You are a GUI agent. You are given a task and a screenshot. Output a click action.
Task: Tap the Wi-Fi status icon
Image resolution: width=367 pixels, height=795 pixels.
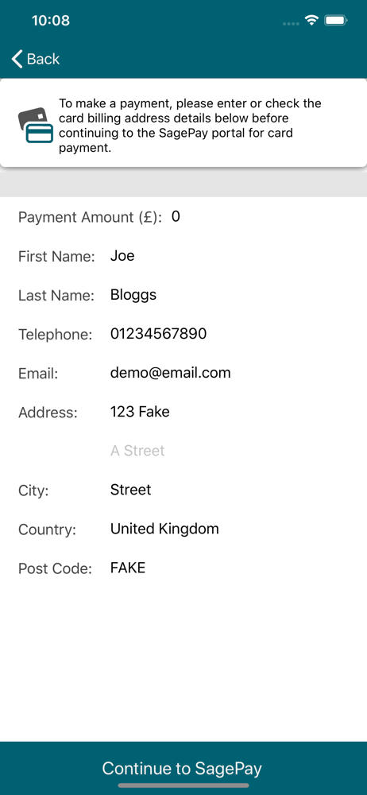pyautogui.click(x=311, y=21)
